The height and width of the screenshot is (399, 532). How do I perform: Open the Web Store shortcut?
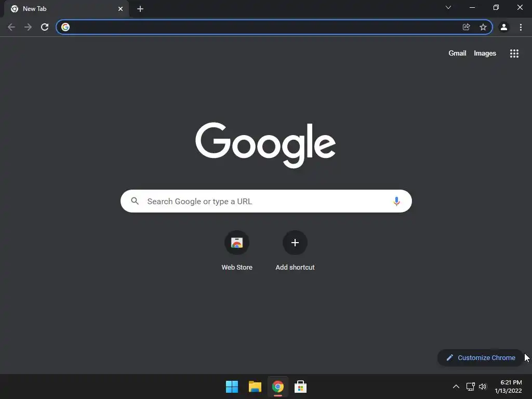tap(237, 251)
